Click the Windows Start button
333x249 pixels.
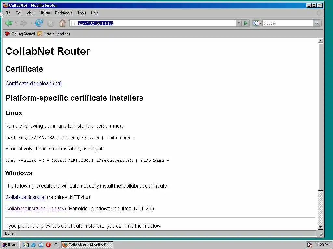(9, 245)
